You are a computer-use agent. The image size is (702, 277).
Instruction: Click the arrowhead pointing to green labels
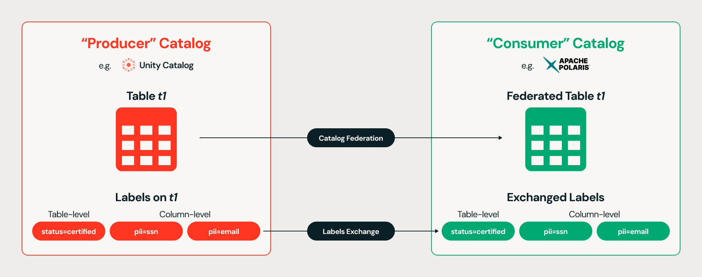pyautogui.click(x=437, y=231)
